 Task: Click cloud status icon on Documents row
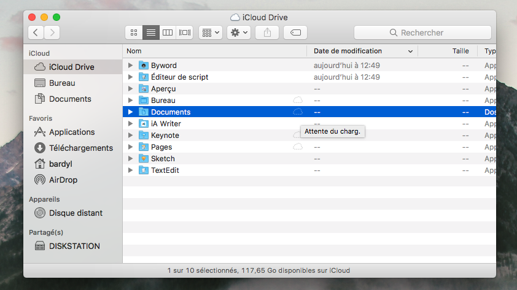tap(298, 112)
